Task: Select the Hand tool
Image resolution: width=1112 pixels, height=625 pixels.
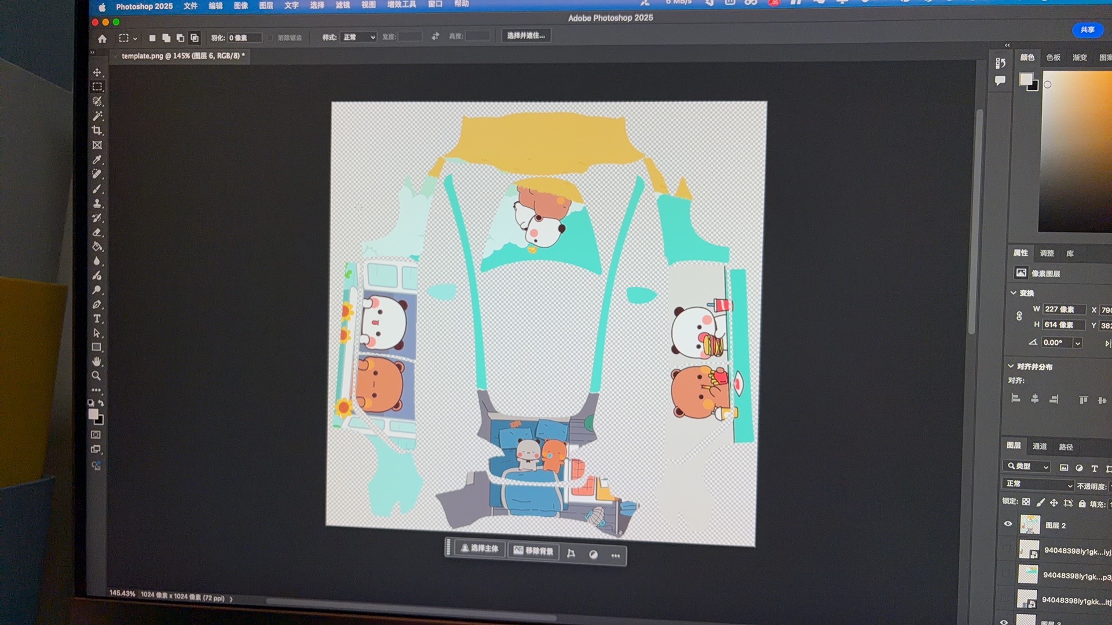Action: [97, 362]
